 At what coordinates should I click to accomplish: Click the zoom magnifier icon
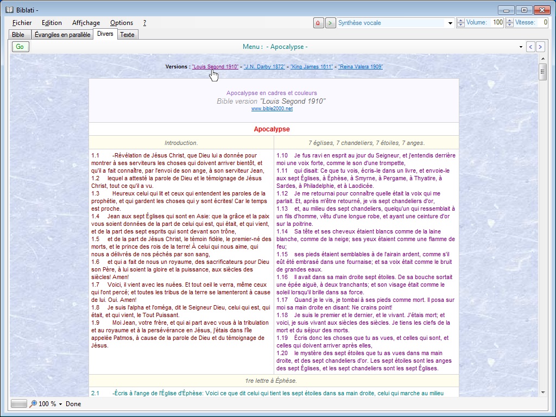point(33,404)
